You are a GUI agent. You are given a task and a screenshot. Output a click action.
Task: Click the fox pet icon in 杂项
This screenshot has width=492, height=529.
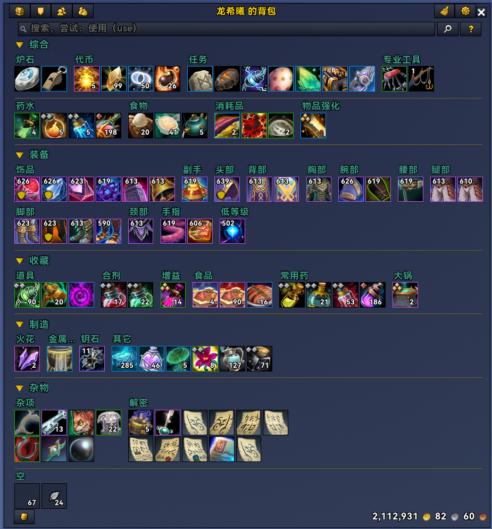(x=81, y=423)
